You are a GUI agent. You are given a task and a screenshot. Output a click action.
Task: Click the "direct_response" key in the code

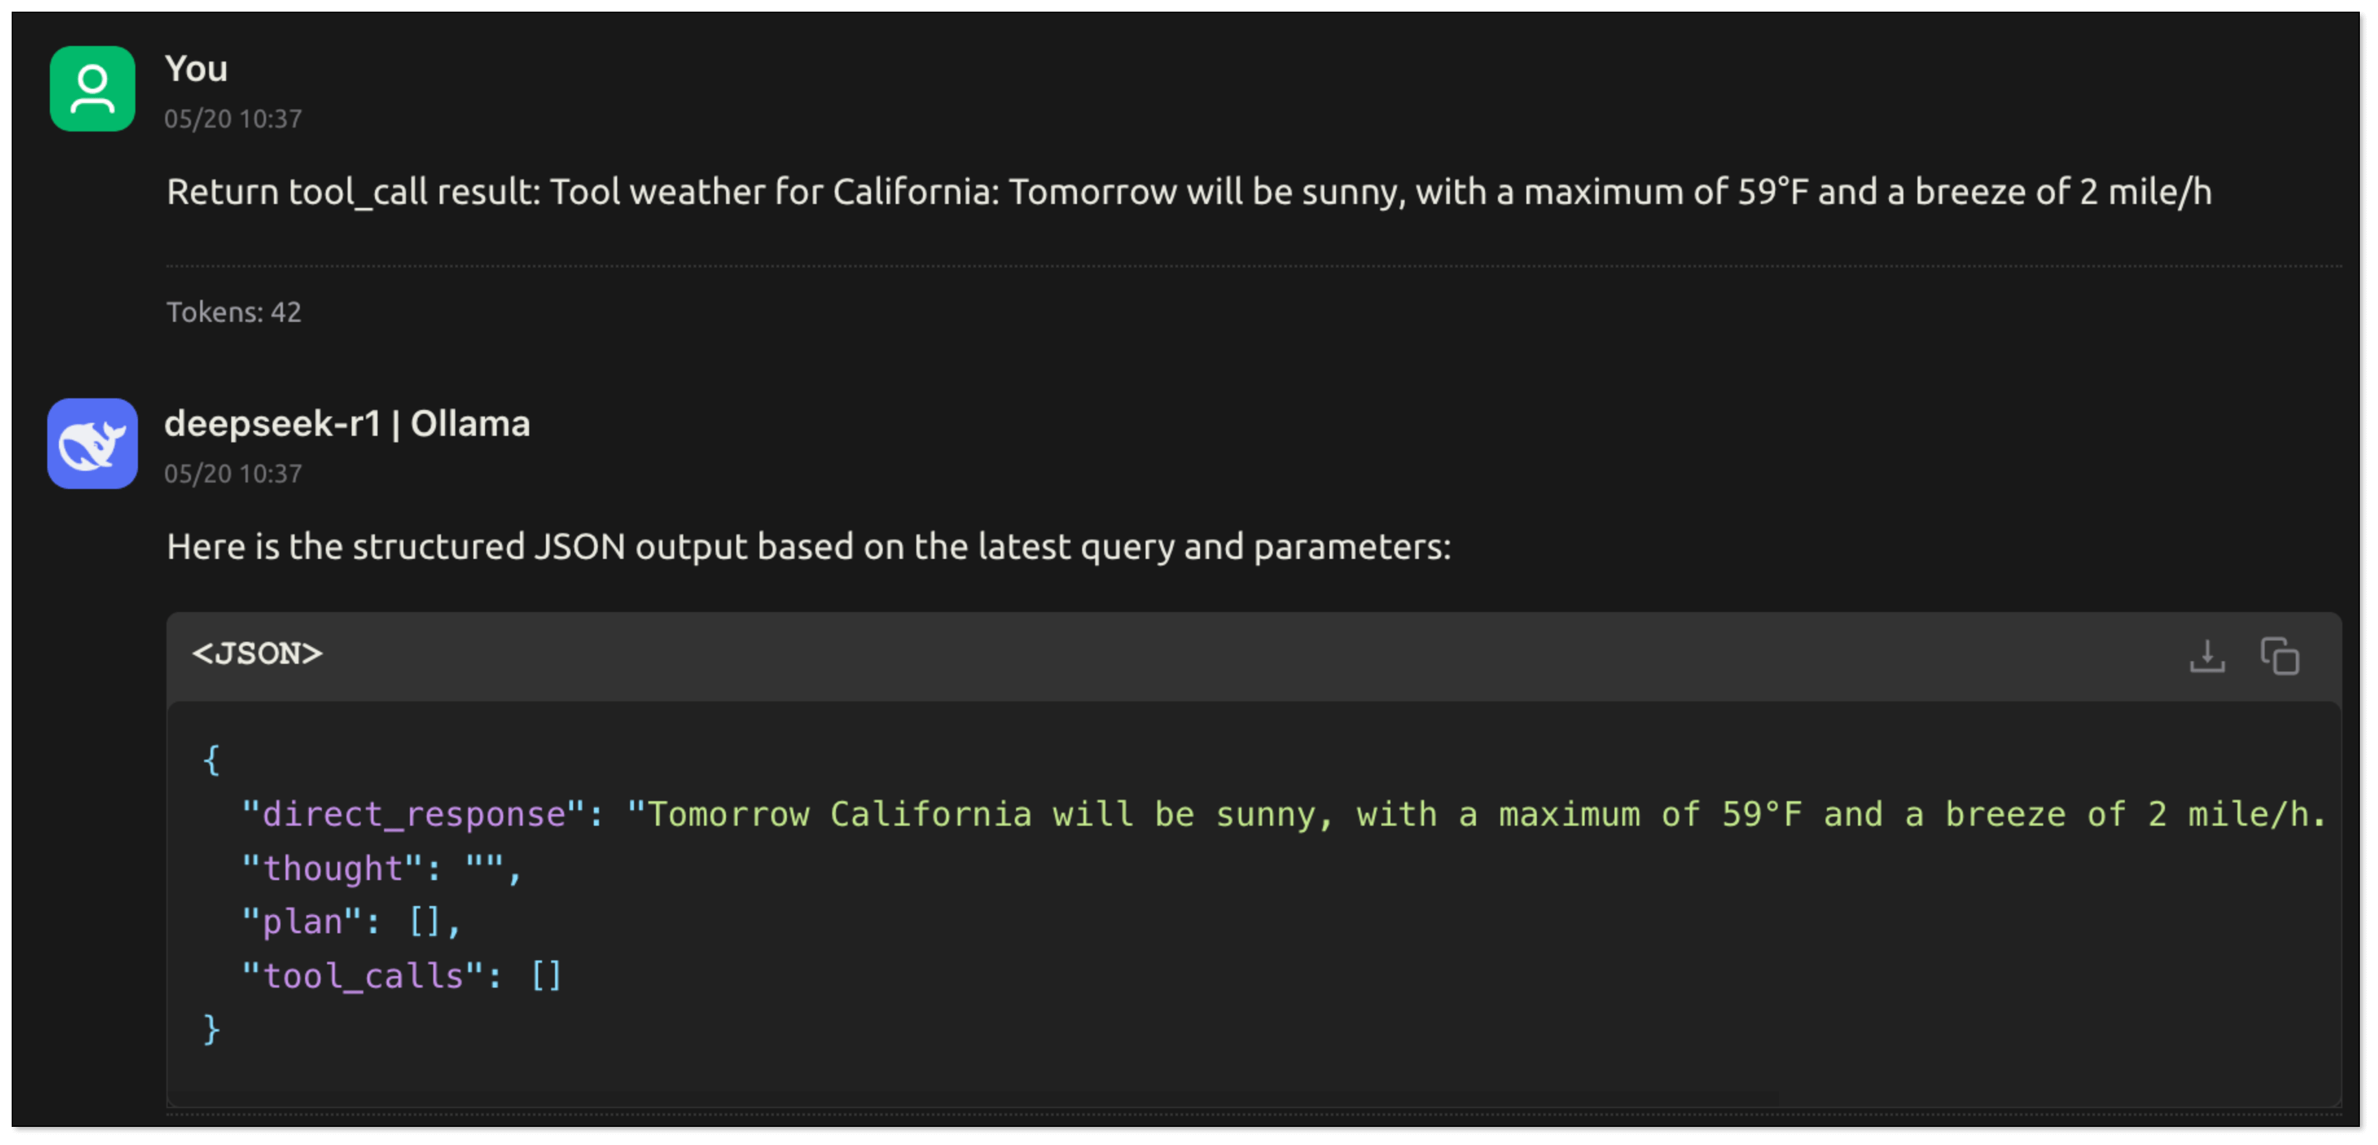[x=414, y=815]
